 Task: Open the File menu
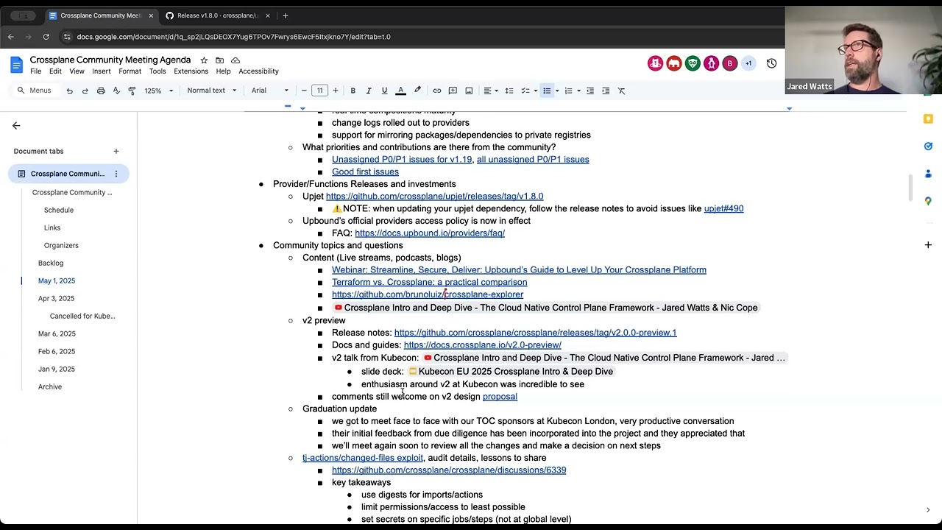tap(35, 71)
